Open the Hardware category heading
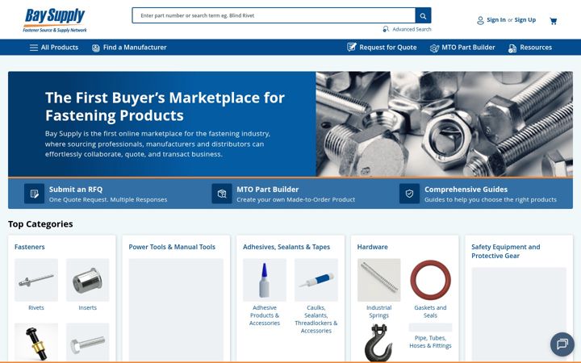 (x=372, y=247)
